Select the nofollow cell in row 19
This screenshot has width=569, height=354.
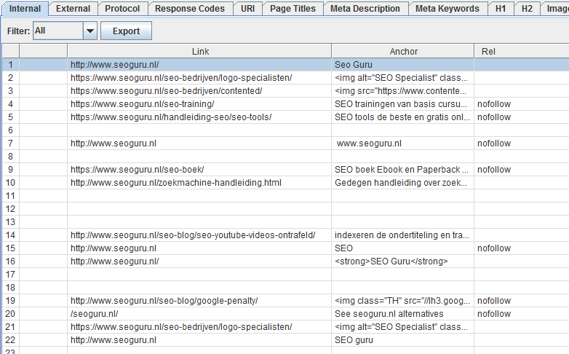[522, 301]
